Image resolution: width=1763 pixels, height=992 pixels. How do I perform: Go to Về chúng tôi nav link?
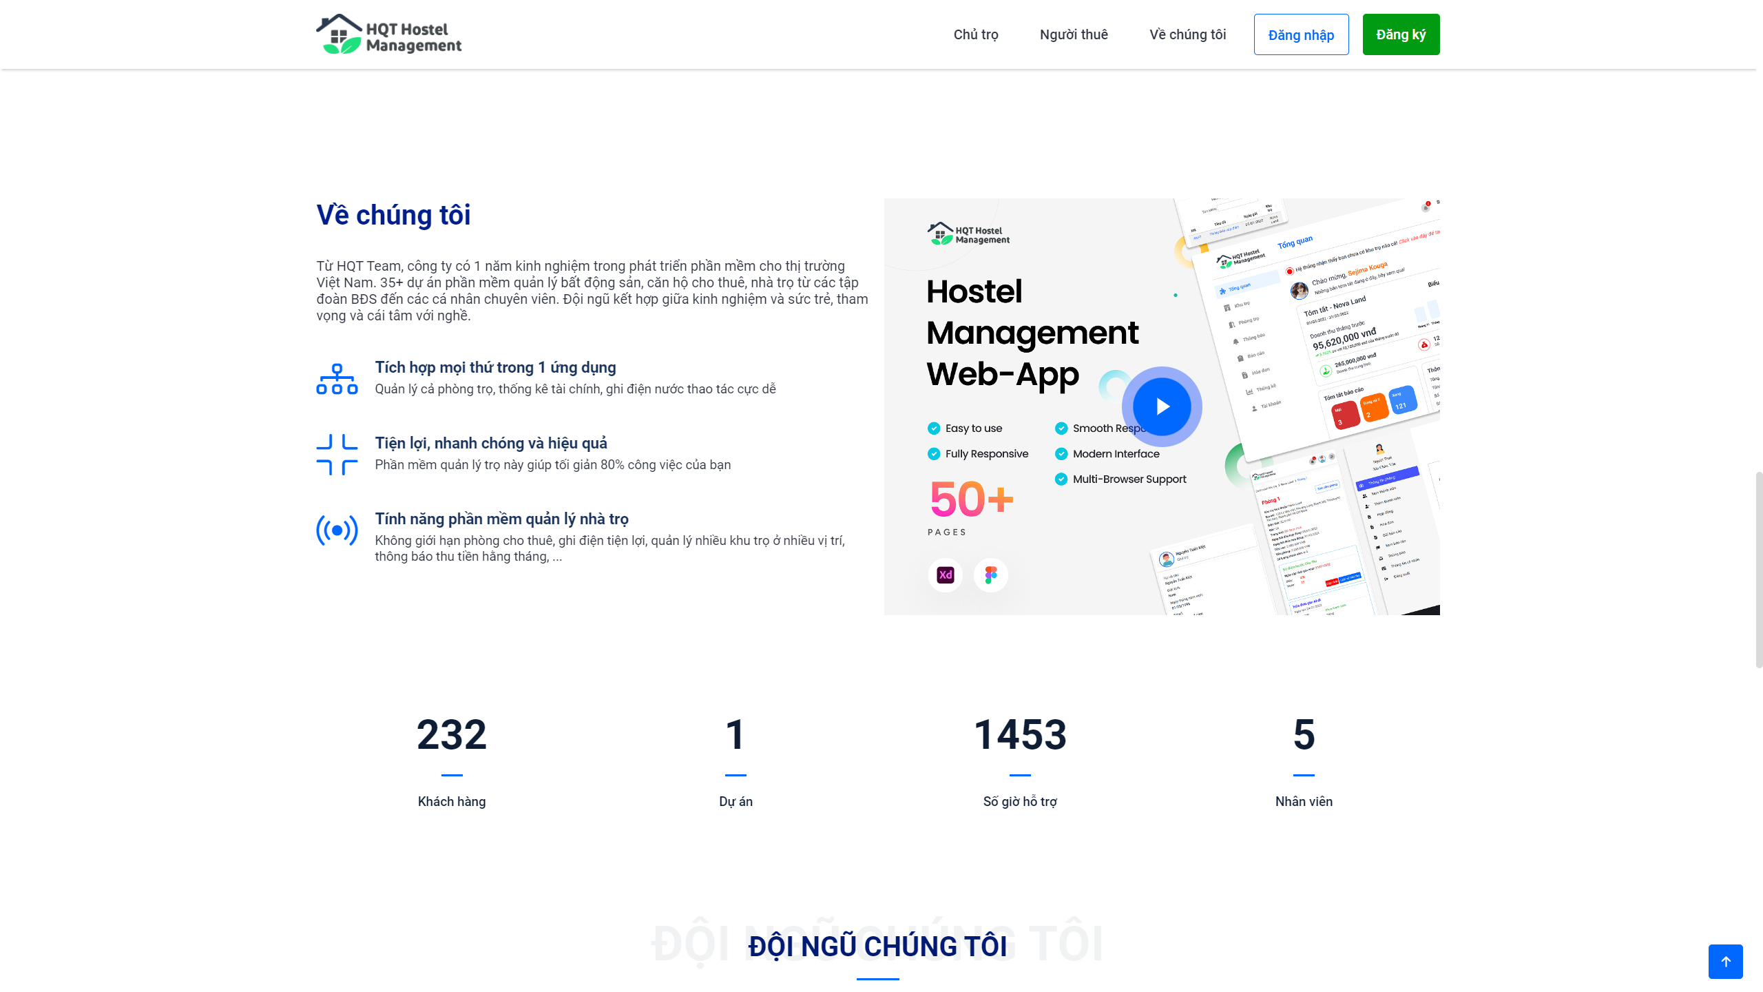click(1187, 34)
